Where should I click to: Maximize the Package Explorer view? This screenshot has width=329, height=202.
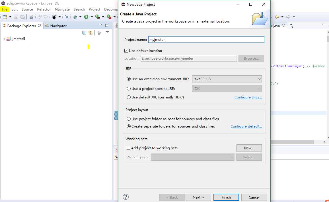click(x=107, y=25)
